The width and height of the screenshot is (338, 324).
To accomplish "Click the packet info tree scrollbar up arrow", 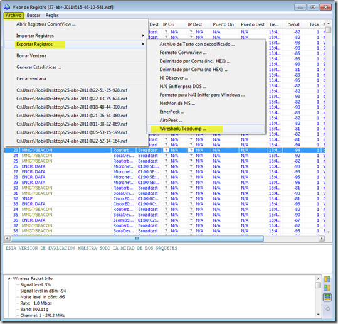I will (x=318, y=278).
